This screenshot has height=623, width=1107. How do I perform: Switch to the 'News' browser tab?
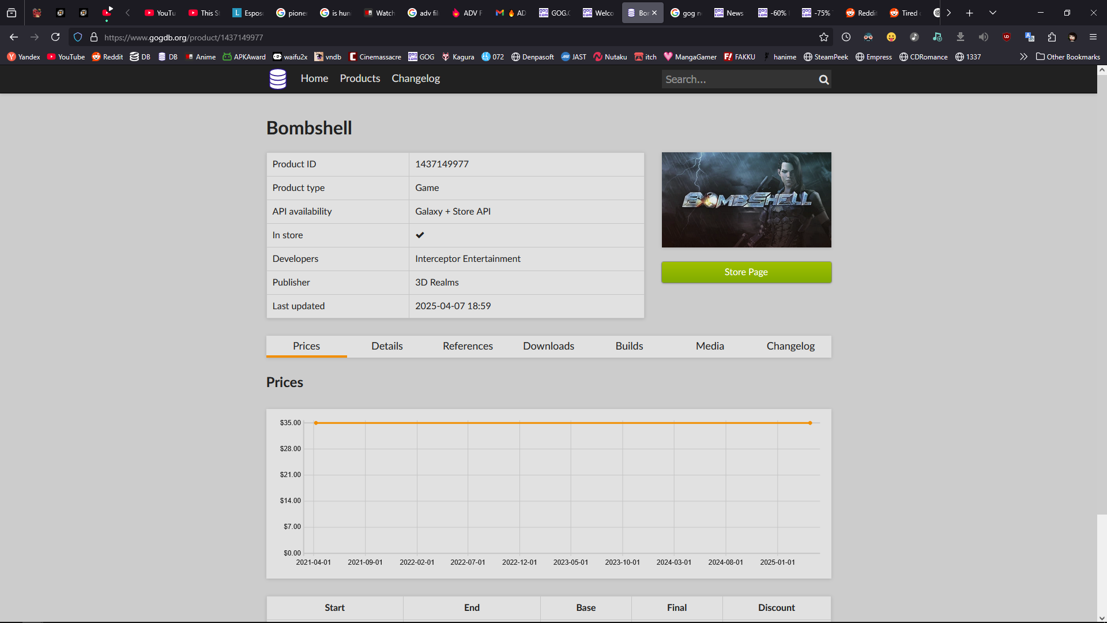[729, 13]
